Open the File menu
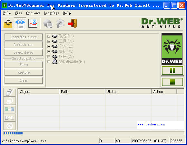The height and width of the screenshot is (145, 187). point(7,13)
